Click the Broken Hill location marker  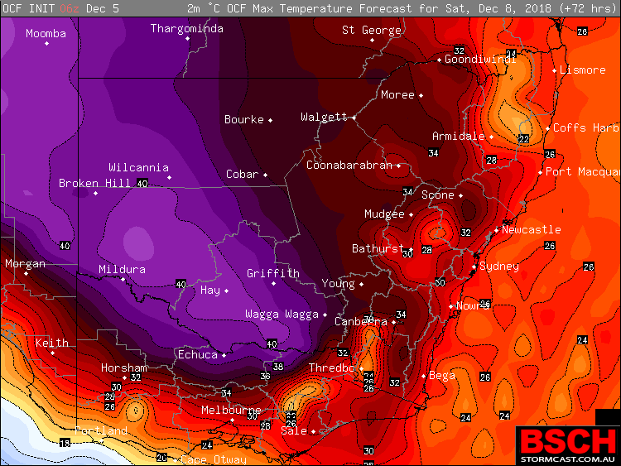[x=95, y=193]
